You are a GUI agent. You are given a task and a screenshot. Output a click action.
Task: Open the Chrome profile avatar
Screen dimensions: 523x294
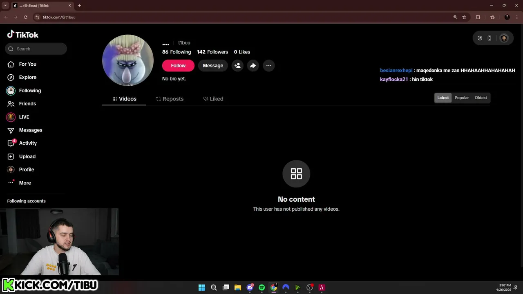507,17
